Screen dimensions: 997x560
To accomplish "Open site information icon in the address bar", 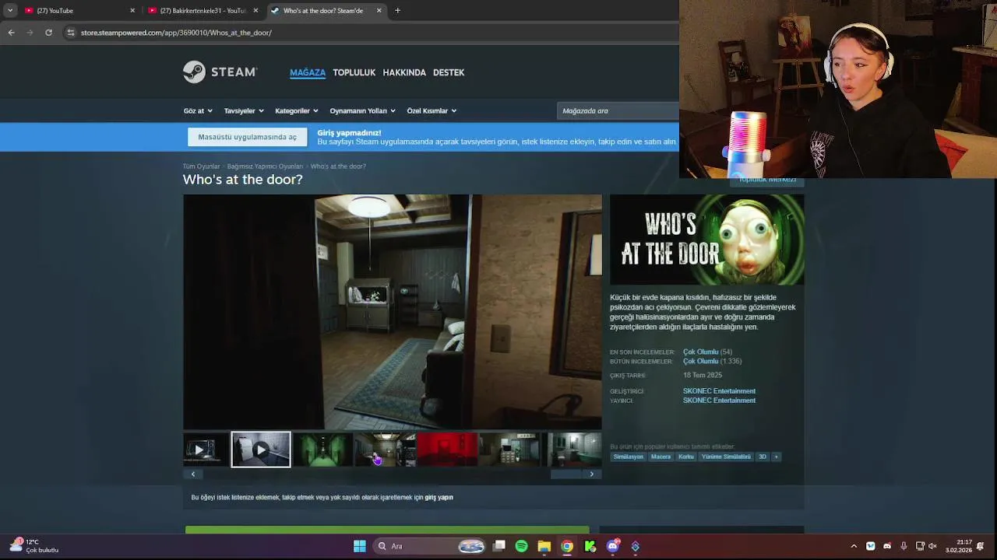I will [x=71, y=33].
